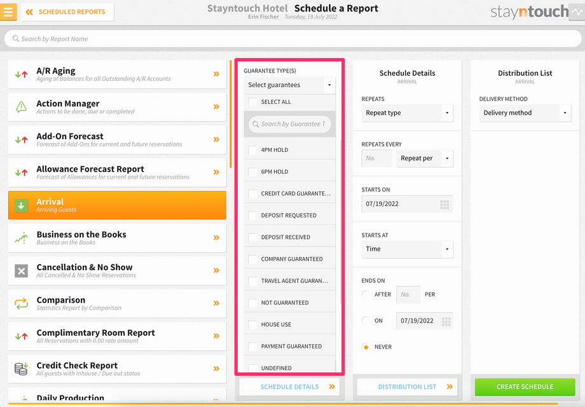The width and height of the screenshot is (585, 407).
Task: Check the HOUSE USE option
Action: 252,324
